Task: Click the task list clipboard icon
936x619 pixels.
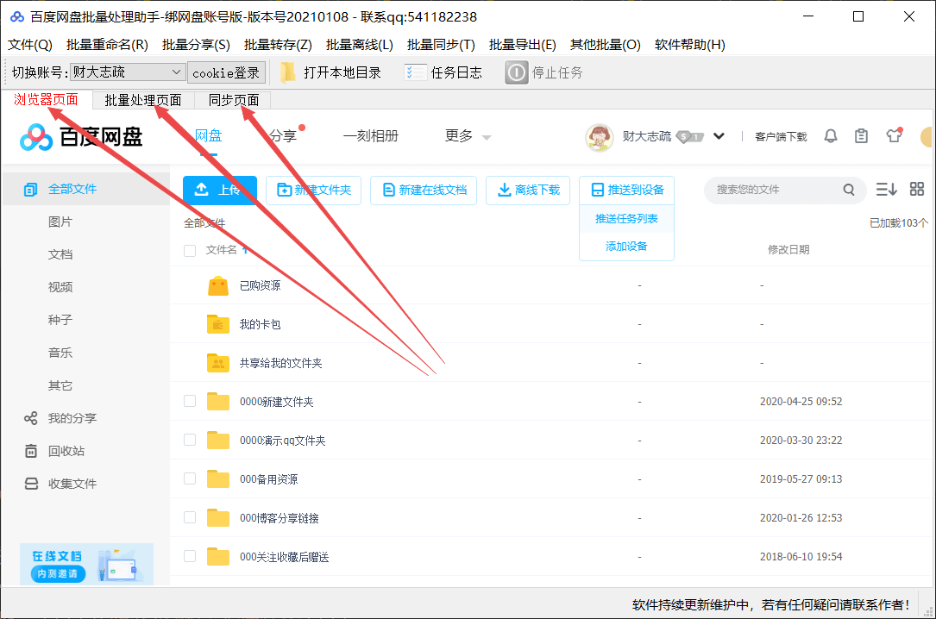Action: [x=861, y=136]
